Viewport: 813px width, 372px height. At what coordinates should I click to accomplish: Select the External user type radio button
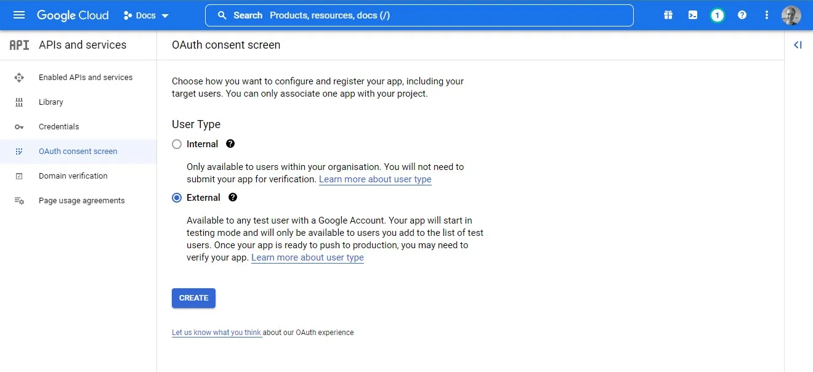coord(177,197)
